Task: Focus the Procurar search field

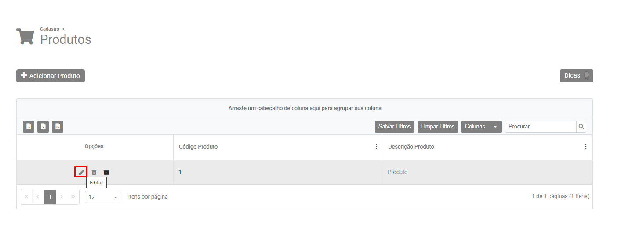Action: [541, 127]
